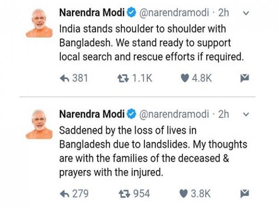The image size is (278, 208).
Task: Open Narendra Modi's avatar on first tweet
Action: click(39, 23)
